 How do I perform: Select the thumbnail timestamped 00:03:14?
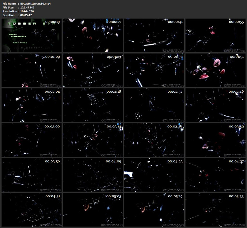[x=93, y=140]
